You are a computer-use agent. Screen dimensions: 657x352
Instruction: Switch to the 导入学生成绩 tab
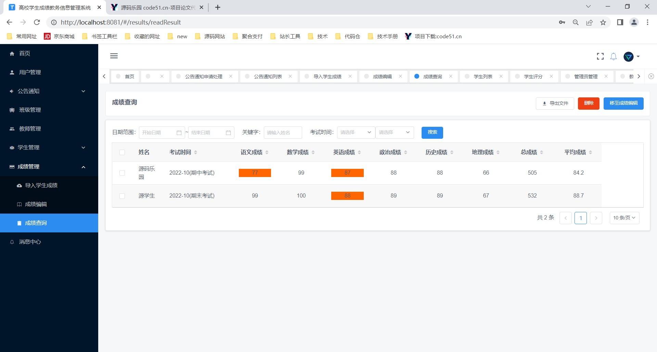pos(327,77)
